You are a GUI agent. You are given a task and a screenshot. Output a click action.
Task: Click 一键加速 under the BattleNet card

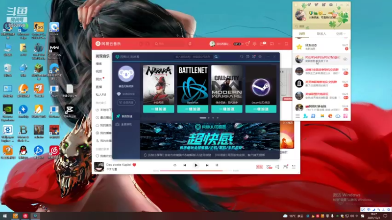pos(193,109)
